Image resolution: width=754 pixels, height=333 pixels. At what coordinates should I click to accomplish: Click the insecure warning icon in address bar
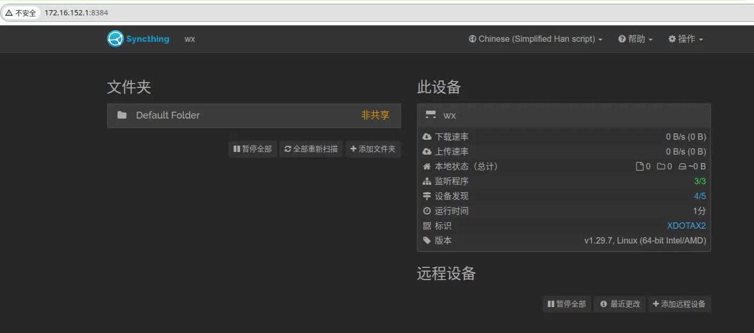(x=9, y=13)
